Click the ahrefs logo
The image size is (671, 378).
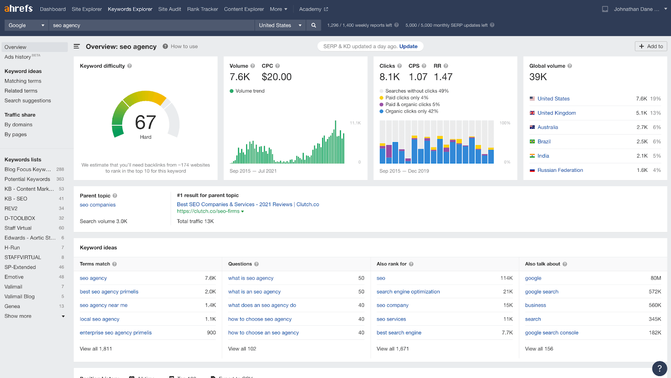coord(18,8)
